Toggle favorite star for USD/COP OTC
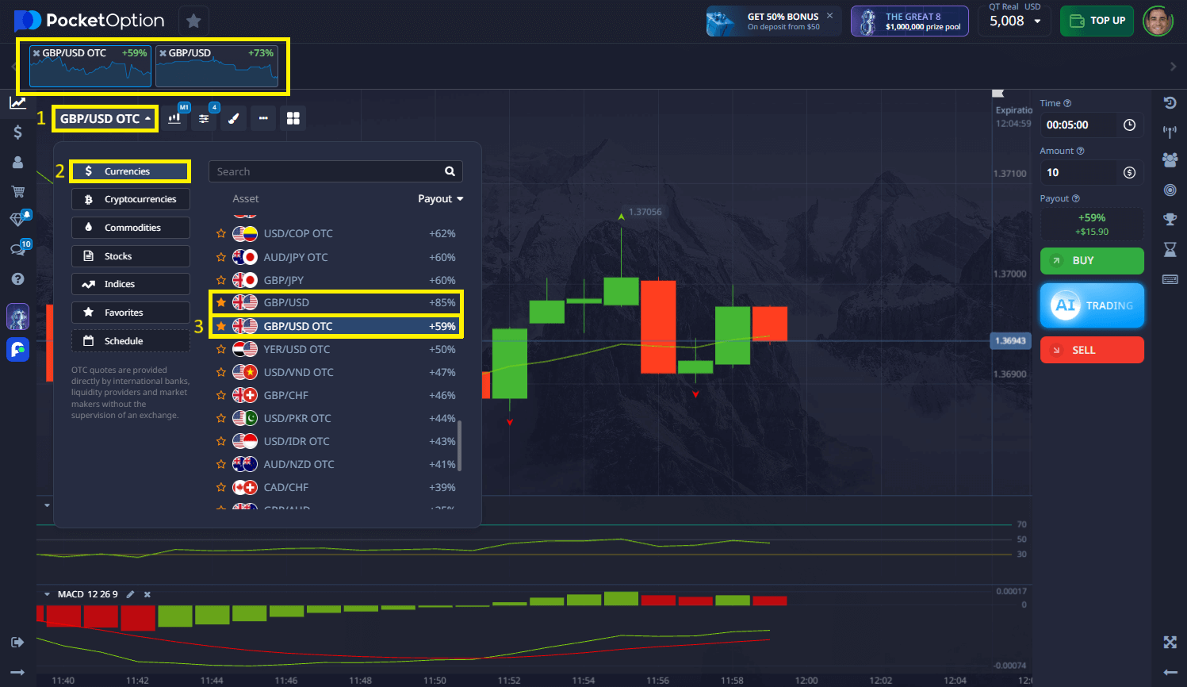The height and width of the screenshot is (687, 1187). [x=221, y=234]
